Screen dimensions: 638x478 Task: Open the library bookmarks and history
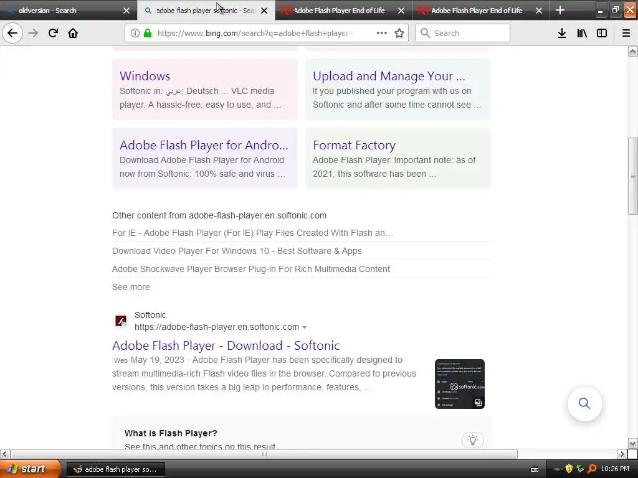[x=582, y=33]
